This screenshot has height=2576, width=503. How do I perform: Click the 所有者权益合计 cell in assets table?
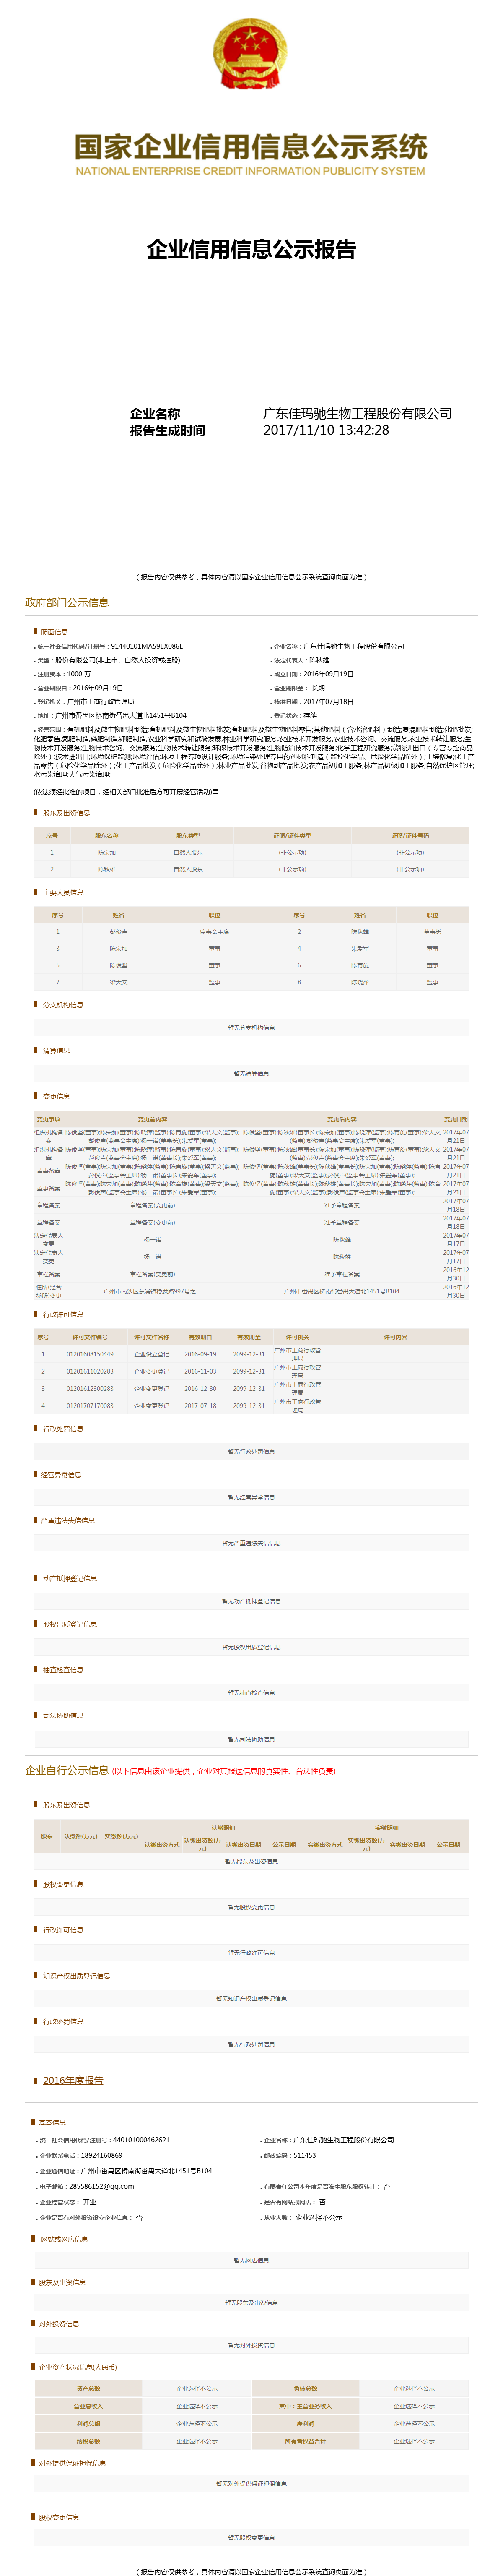pyautogui.click(x=305, y=2441)
